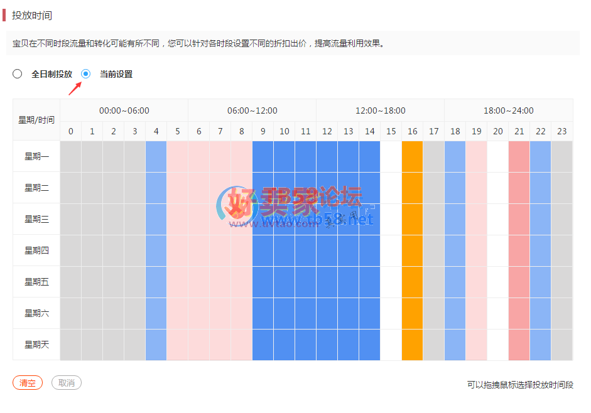Click the 星期一 row label
This screenshot has width=591, height=413.
[36, 156]
